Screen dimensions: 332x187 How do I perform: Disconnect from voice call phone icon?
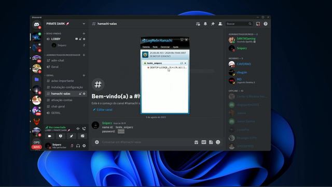click(84, 128)
